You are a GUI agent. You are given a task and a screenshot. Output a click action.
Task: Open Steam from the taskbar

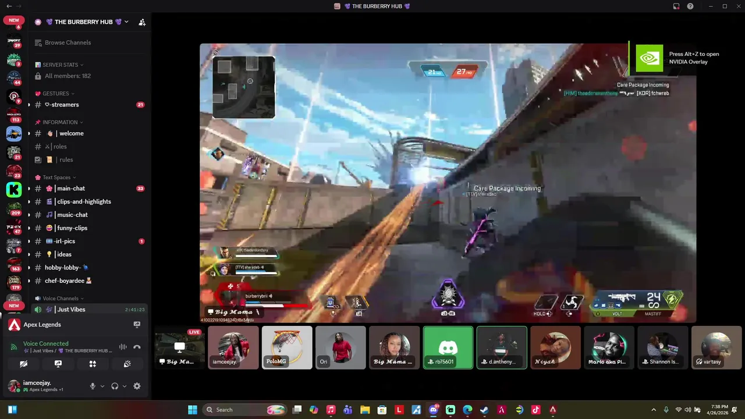tap(484, 410)
